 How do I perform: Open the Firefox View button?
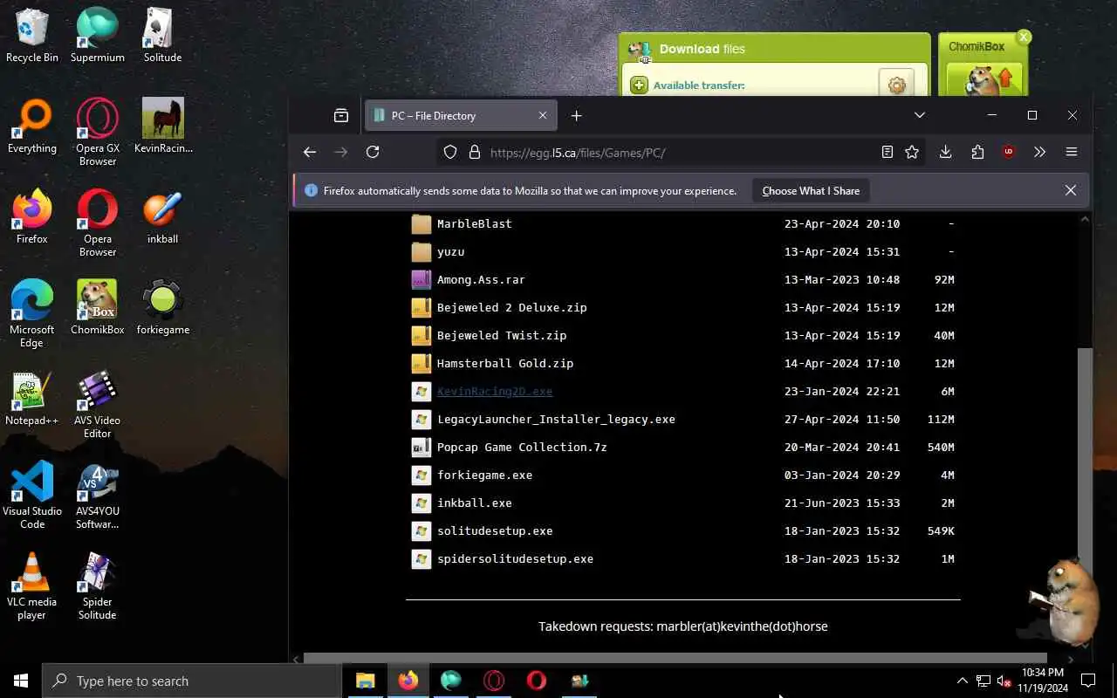tap(341, 115)
